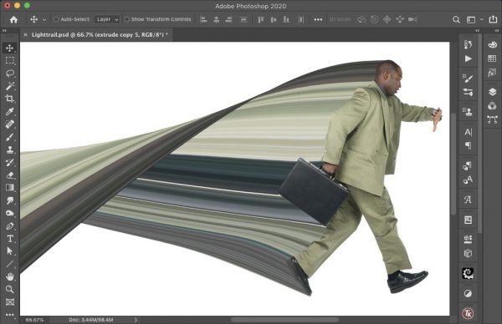
Task: Select the Crop tool
Action: pyautogui.click(x=9, y=99)
